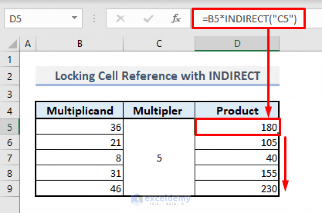The height and width of the screenshot is (213, 322).
Task: Expand the Name Box dropdown arrow
Action: coord(74,18)
